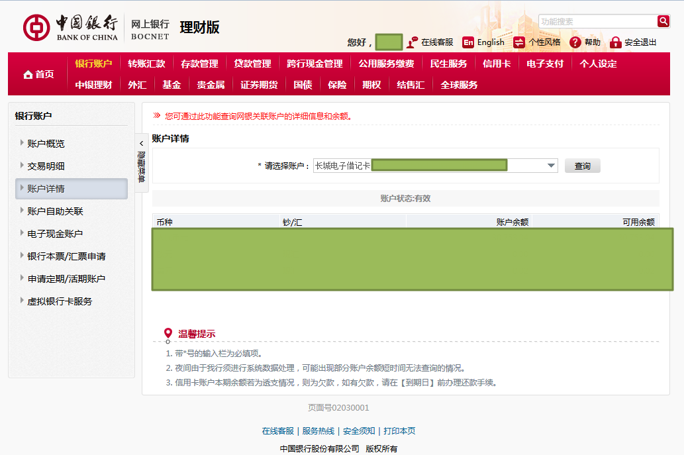Open the 存款管理 menu
The width and height of the screenshot is (684, 455).
pos(199,64)
